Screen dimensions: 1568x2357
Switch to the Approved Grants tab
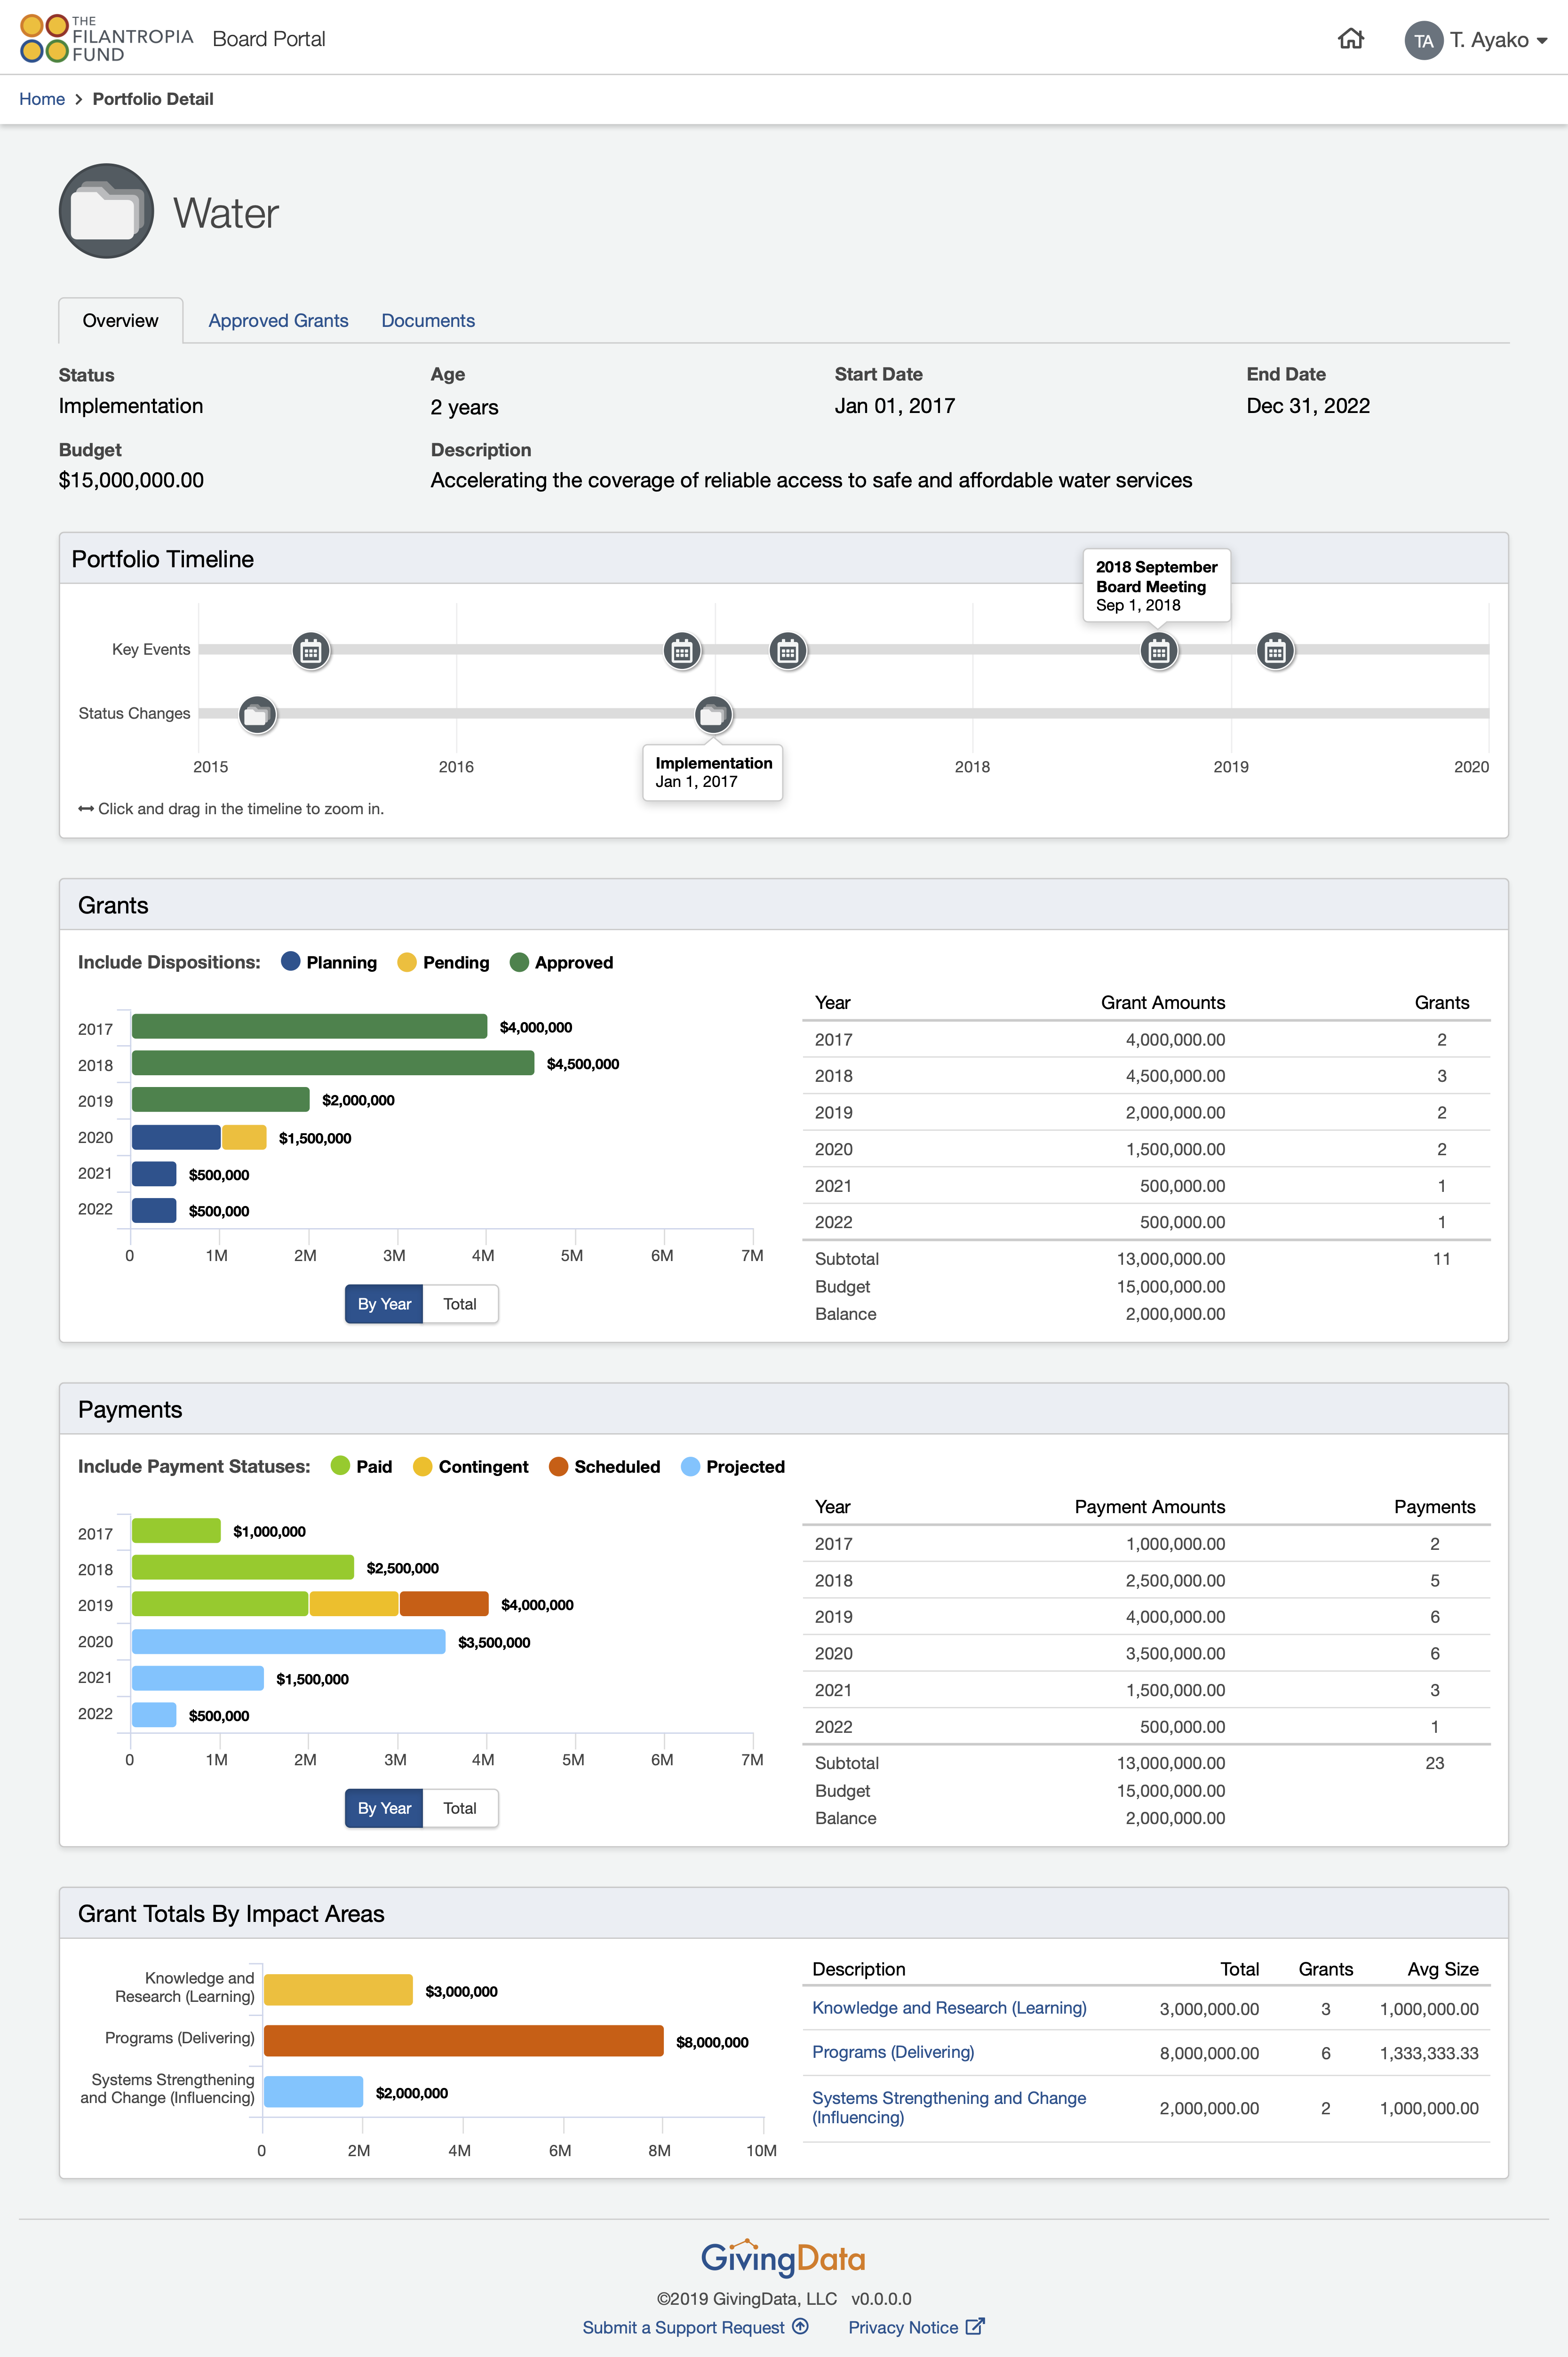pos(278,321)
